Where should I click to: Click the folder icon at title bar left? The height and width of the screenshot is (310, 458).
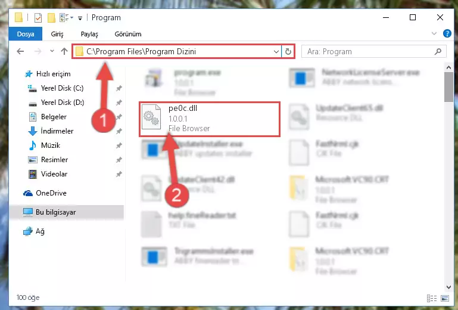18,17
